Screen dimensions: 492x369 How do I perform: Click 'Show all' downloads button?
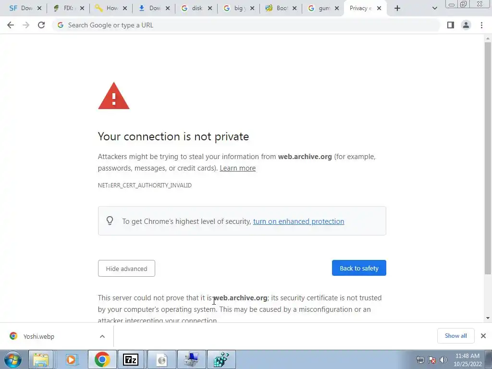pyautogui.click(x=455, y=336)
